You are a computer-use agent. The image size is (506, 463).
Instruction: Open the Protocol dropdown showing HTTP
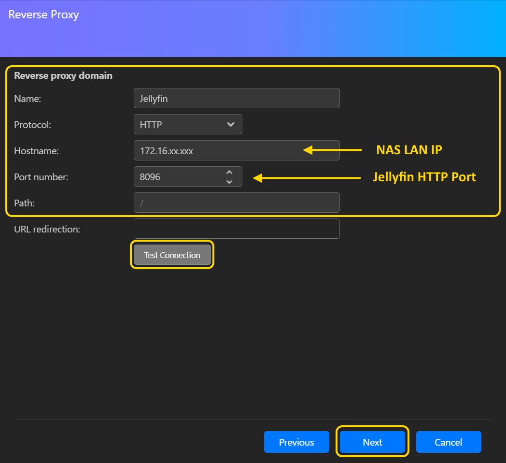pyautogui.click(x=188, y=124)
